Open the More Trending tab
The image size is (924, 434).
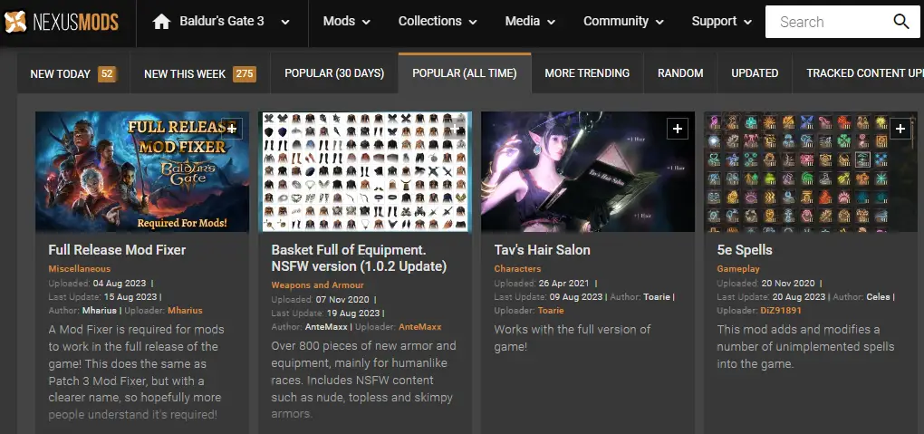587,73
